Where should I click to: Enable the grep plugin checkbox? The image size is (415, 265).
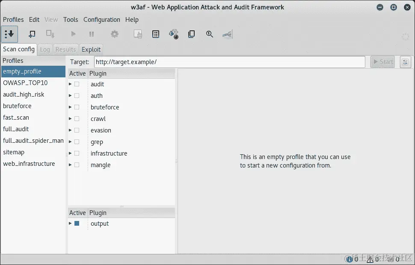77,142
